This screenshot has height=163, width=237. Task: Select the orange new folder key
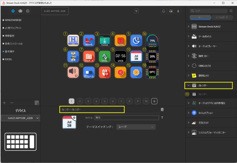pyautogui.click(x=89, y=56)
